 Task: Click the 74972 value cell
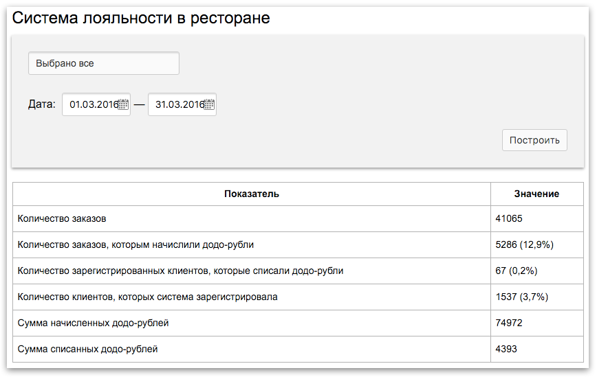pyautogui.click(x=537, y=323)
